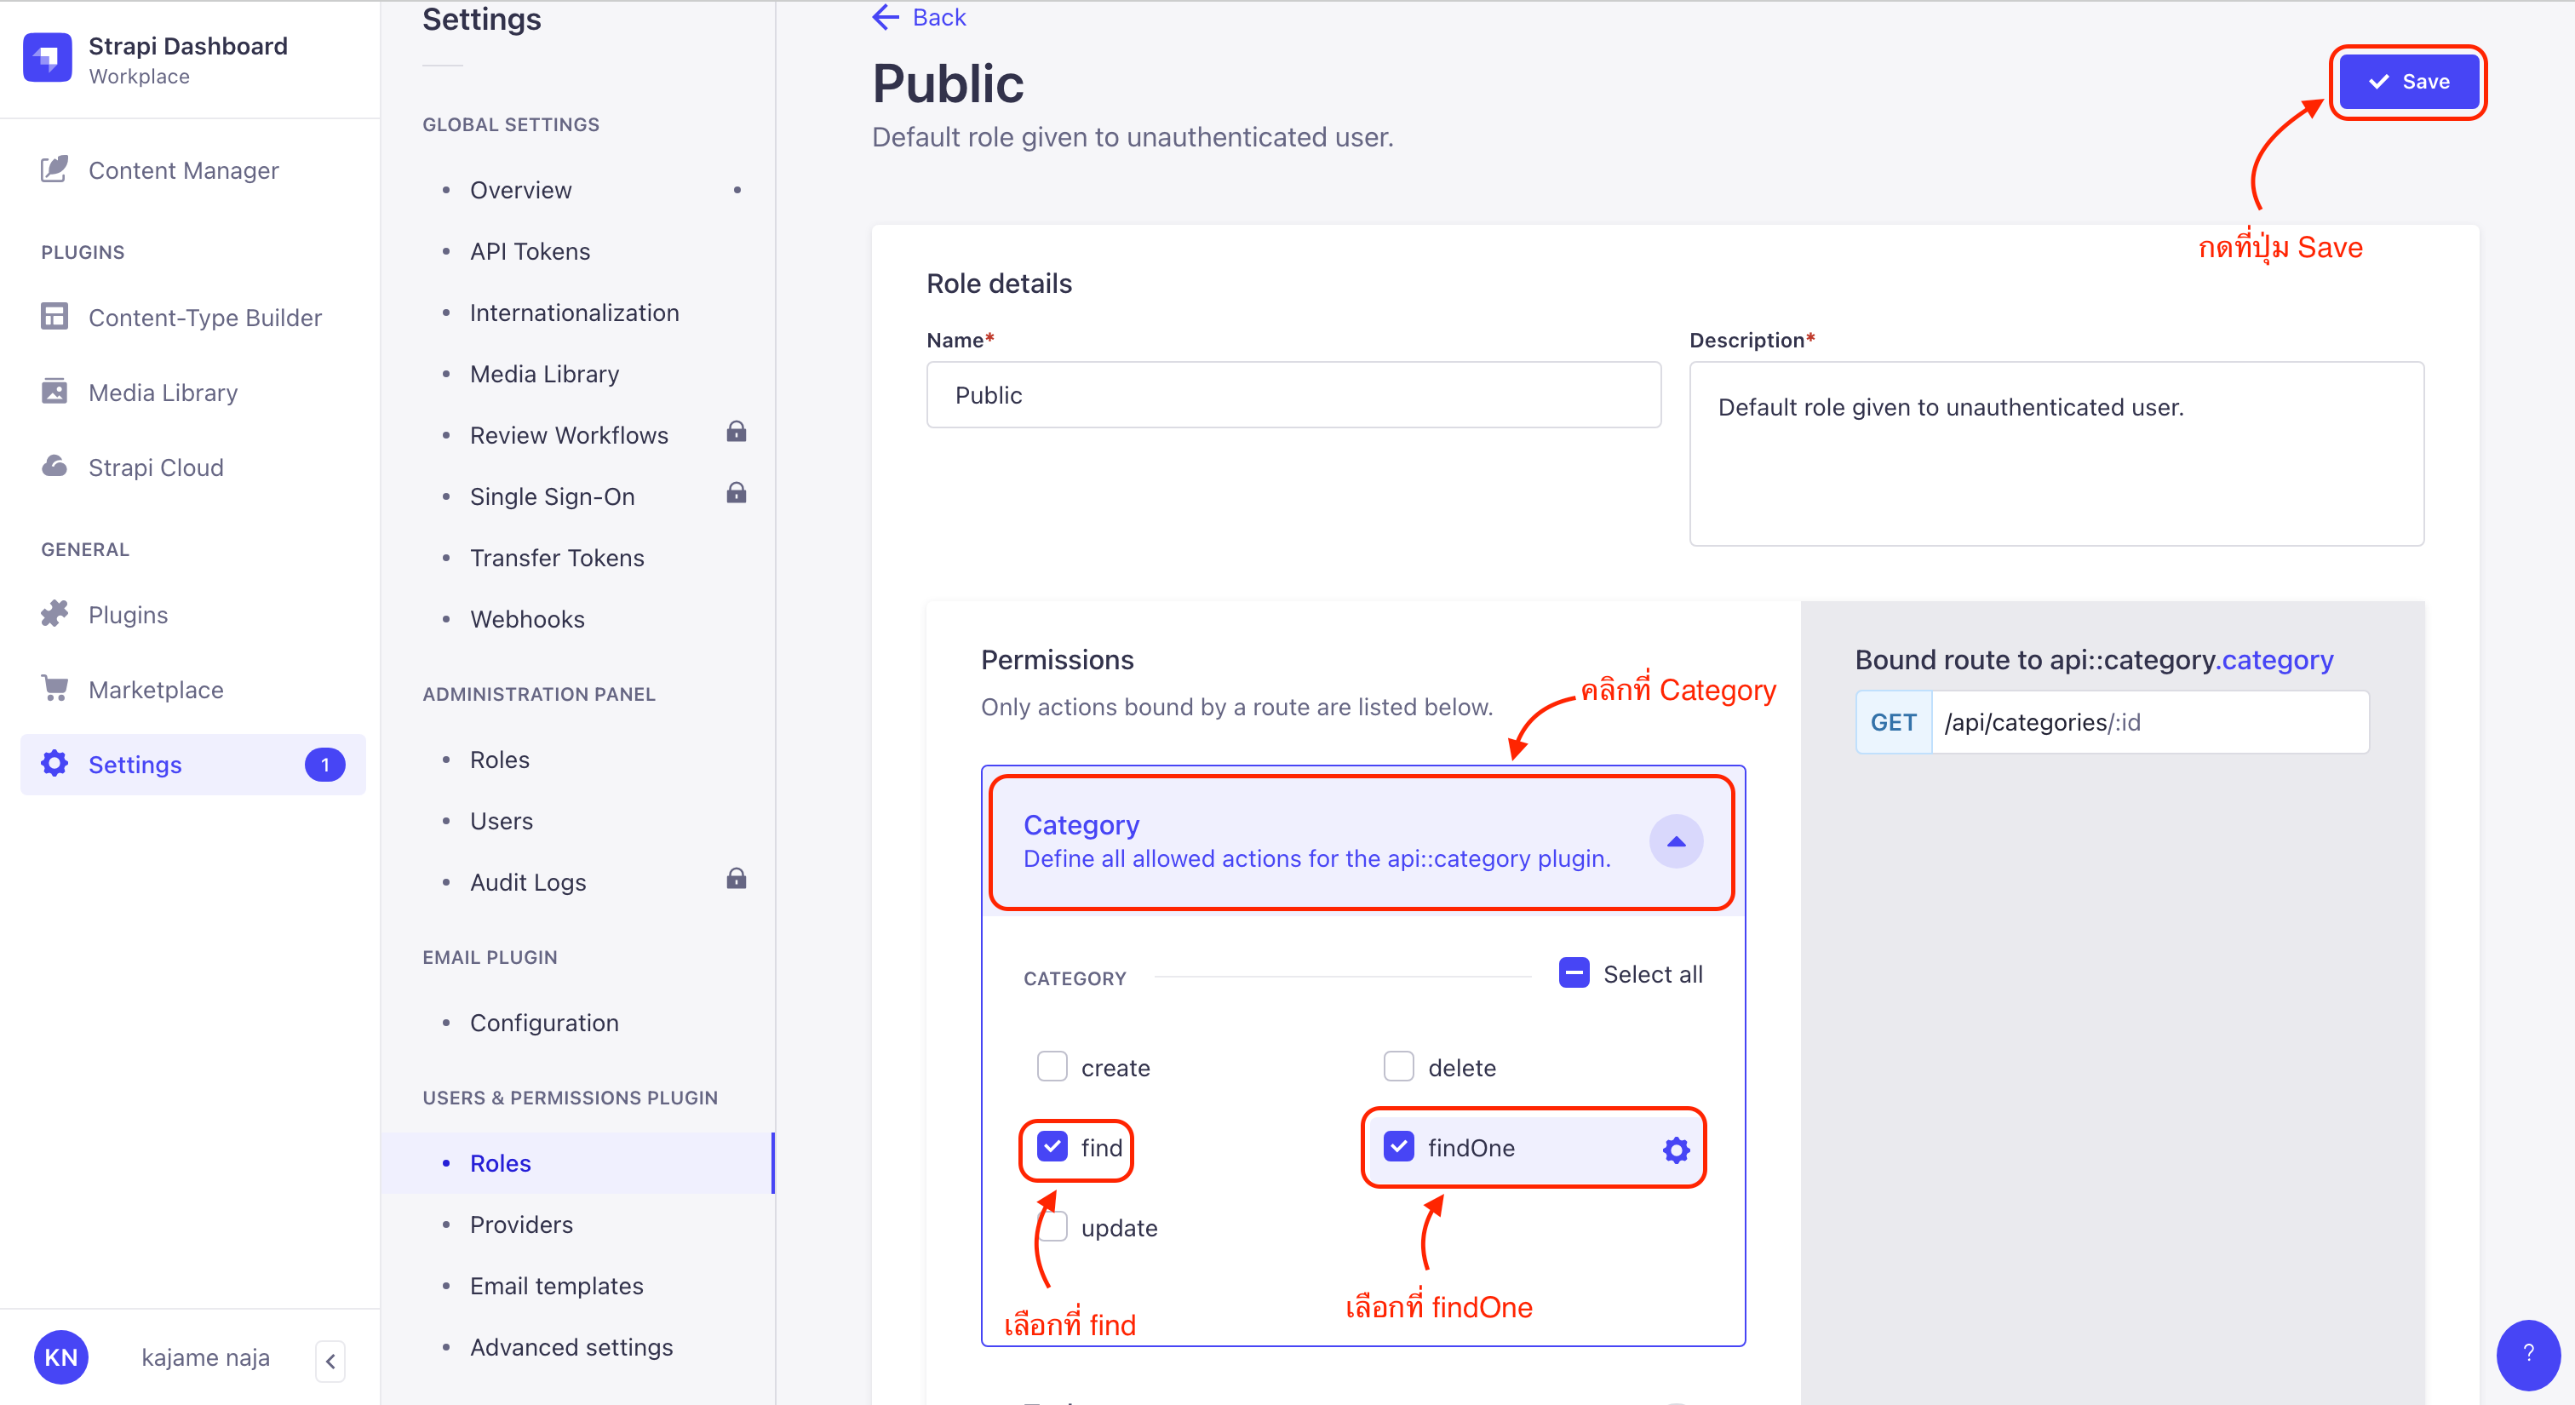Open the help question mark button
This screenshot has width=2575, height=1405.
[x=2528, y=1355]
